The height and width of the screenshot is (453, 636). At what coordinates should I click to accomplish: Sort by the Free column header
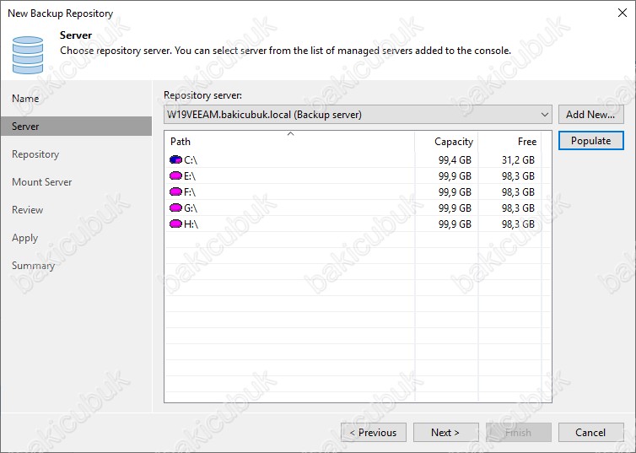coord(509,142)
